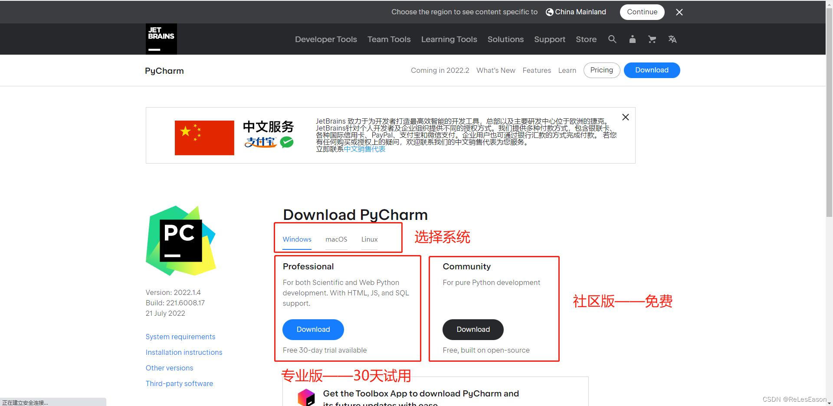Viewport: 833px width, 406px height.
Task: Click the Alipay logo in banner
Action: click(260, 142)
